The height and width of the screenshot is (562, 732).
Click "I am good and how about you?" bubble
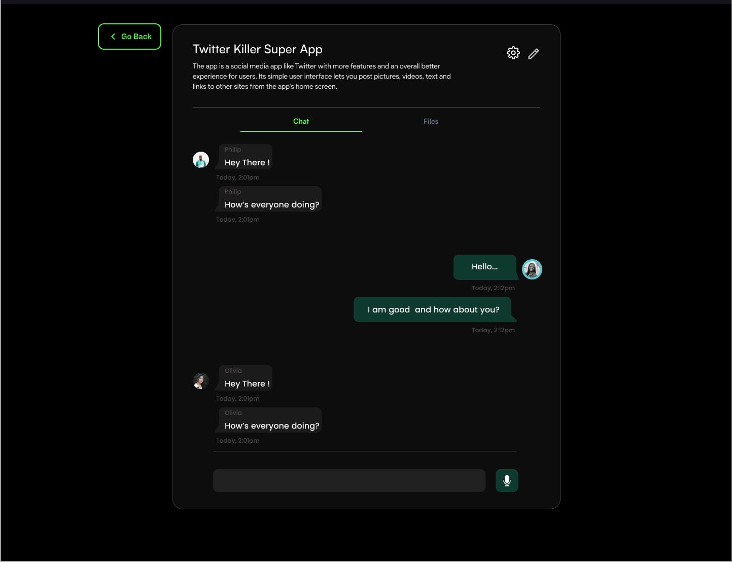click(434, 309)
